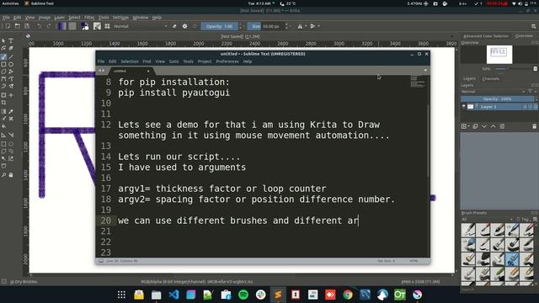
Task: Open Krita's File menu
Action: (x=6, y=18)
